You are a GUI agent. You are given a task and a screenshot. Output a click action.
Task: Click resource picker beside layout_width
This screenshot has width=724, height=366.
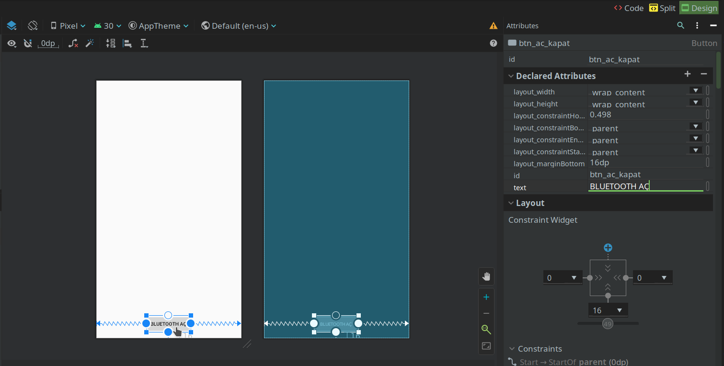pos(708,91)
